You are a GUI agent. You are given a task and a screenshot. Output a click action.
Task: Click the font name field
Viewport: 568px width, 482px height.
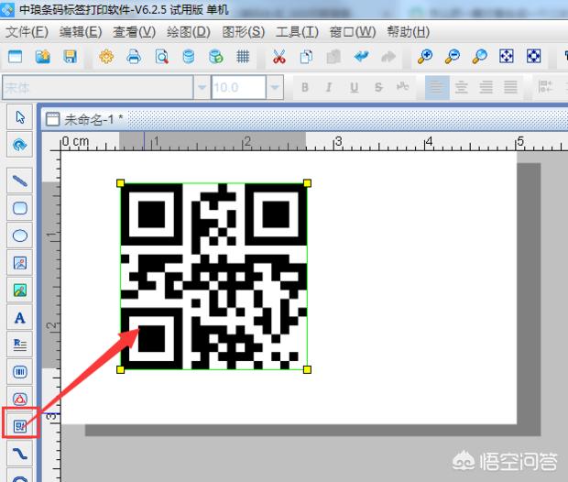[98, 87]
